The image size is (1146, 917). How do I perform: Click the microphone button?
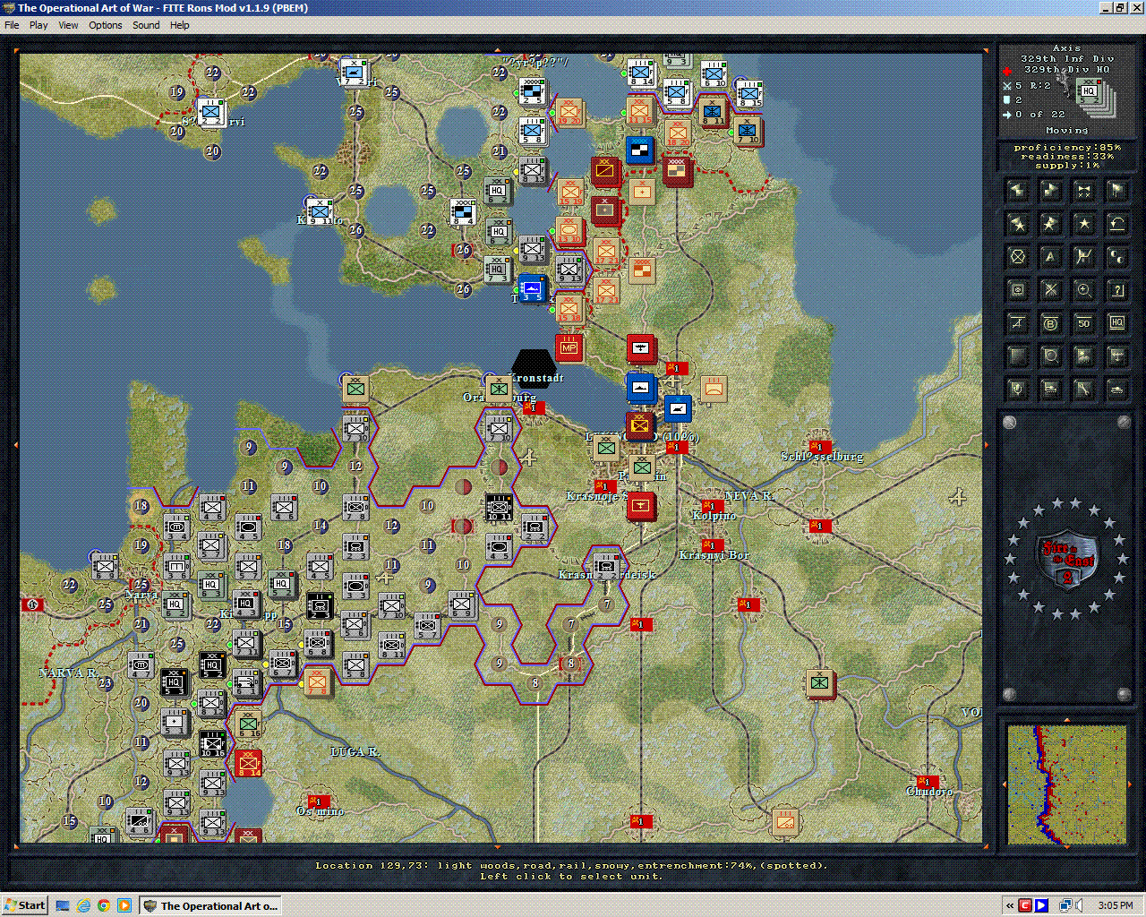pos(1017,390)
